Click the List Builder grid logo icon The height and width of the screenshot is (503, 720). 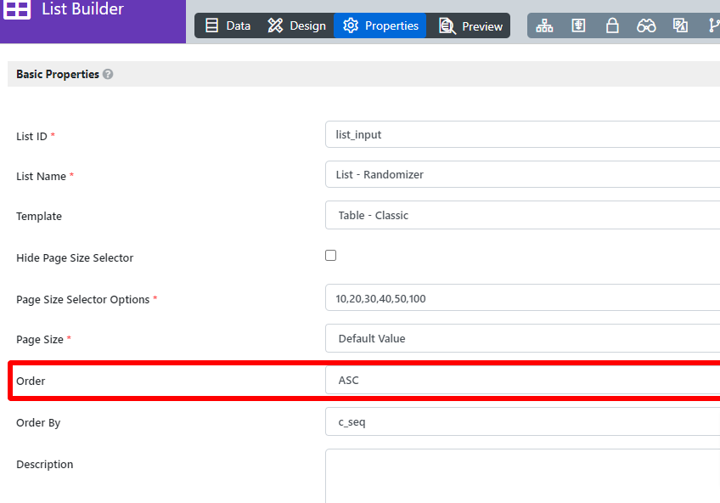tap(17, 9)
